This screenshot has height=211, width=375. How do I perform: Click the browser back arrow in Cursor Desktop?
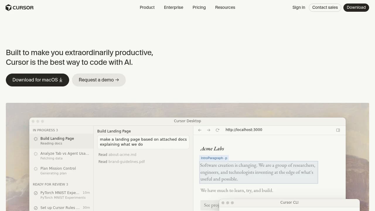click(200, 130)
